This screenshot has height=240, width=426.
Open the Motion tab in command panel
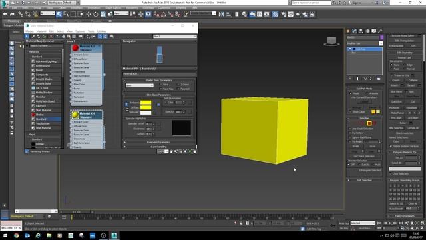pyautogui.click(x=367, y=31)
